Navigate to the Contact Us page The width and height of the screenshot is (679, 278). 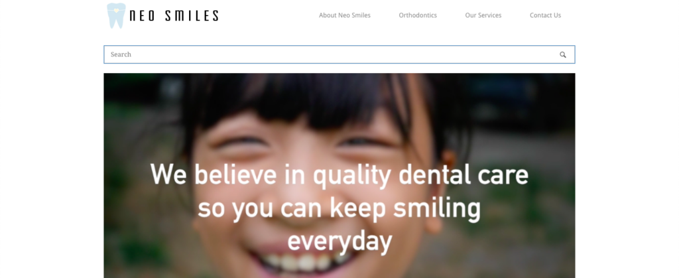(545, 15)
